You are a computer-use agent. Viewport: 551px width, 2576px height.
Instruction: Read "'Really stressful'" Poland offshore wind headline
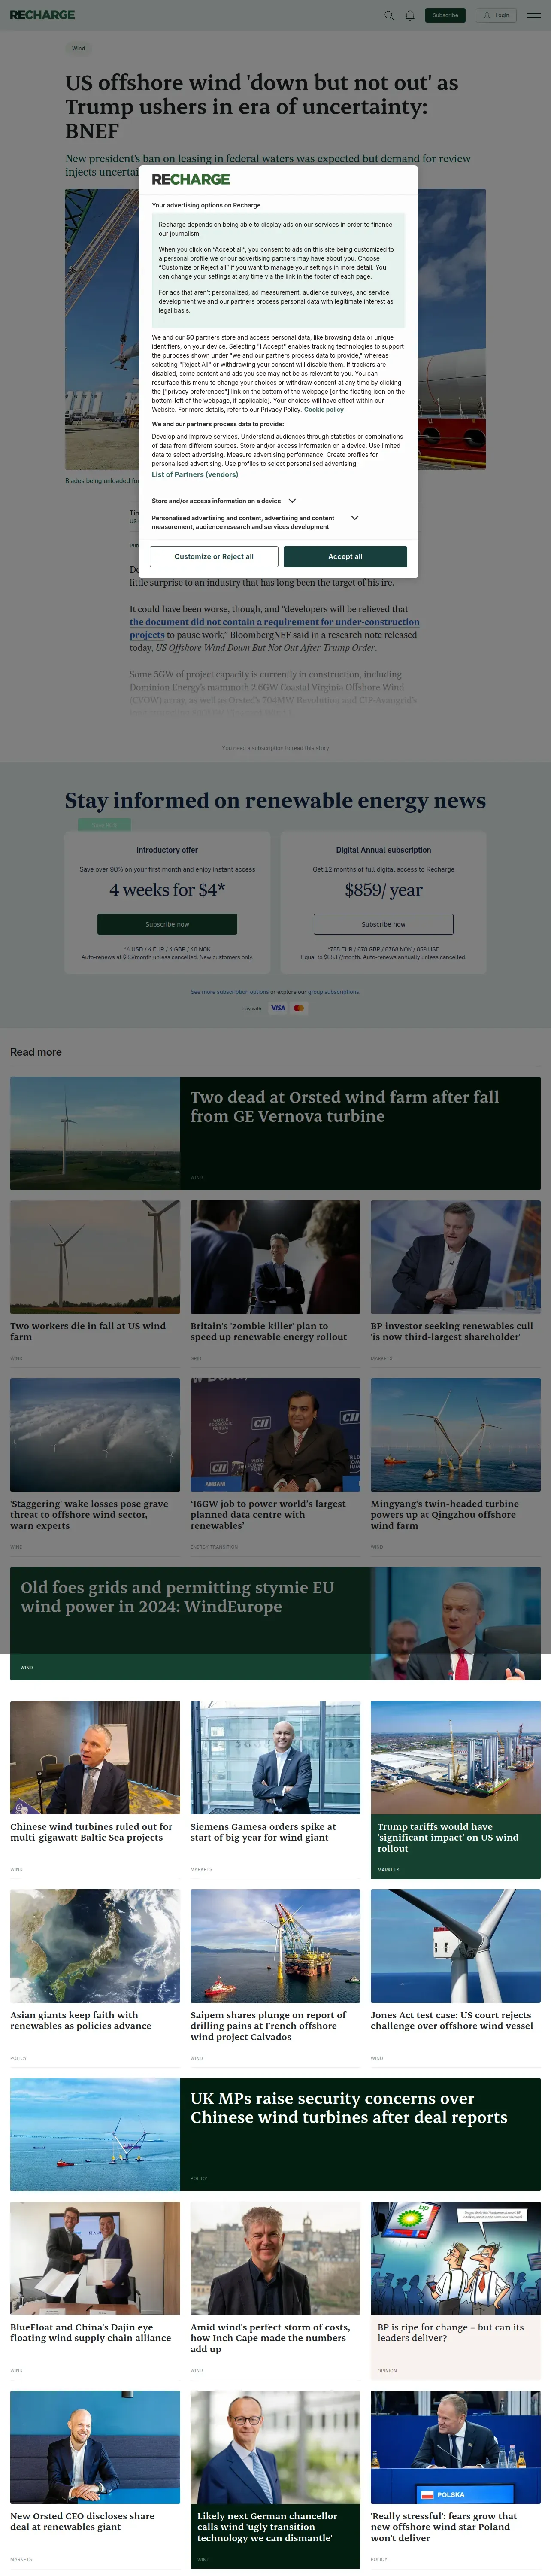click(x=444, y=2527)
